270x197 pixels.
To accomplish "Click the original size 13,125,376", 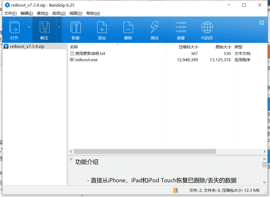I will pyautogui.click(x=220, y=60).
